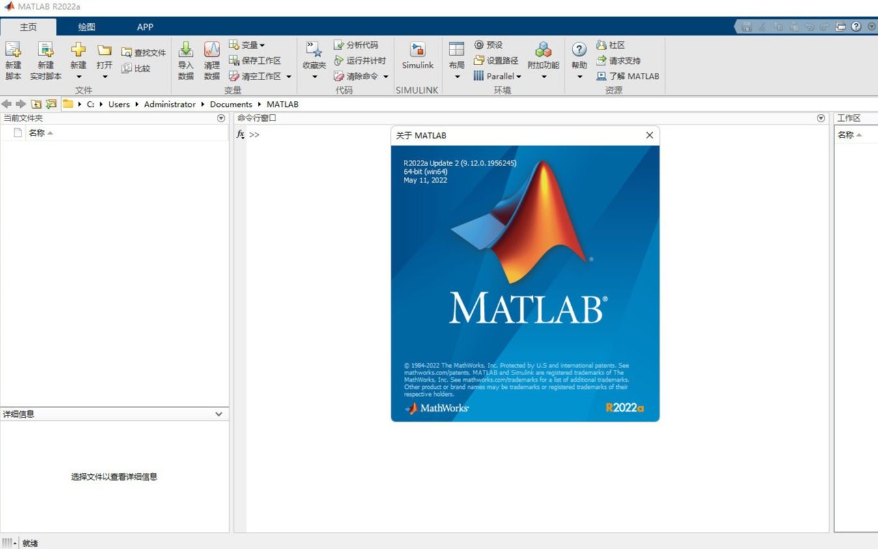Select Documents in the address path
878x549 pixels.
(x=231, y=104)
